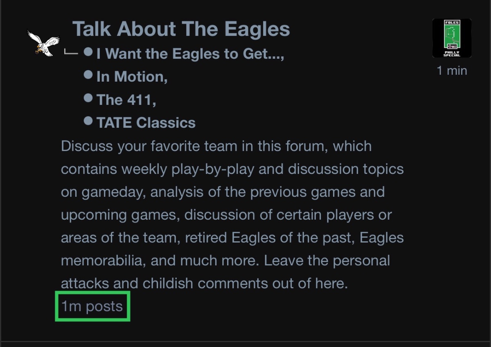Click the dot icon beside TATE Classics

tap(88, 121)
